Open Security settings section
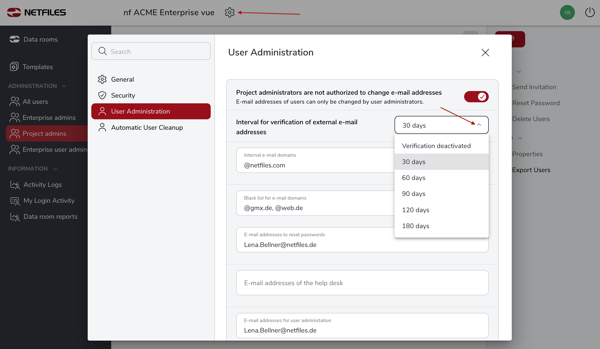Viewport: 600px width, 349px height. 123,95
